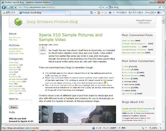Click external link icon beside moshlk
This screenshot has height=131, width=166.
(132, 70)
